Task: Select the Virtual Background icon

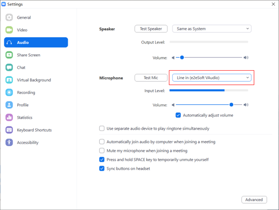Action: (9, 80)
